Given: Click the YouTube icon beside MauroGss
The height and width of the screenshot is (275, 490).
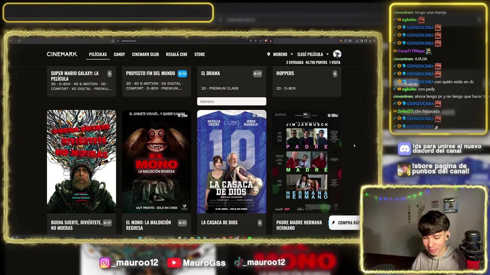Looking at the screenshot, I should pyautogui.click(x=174, y=263).
